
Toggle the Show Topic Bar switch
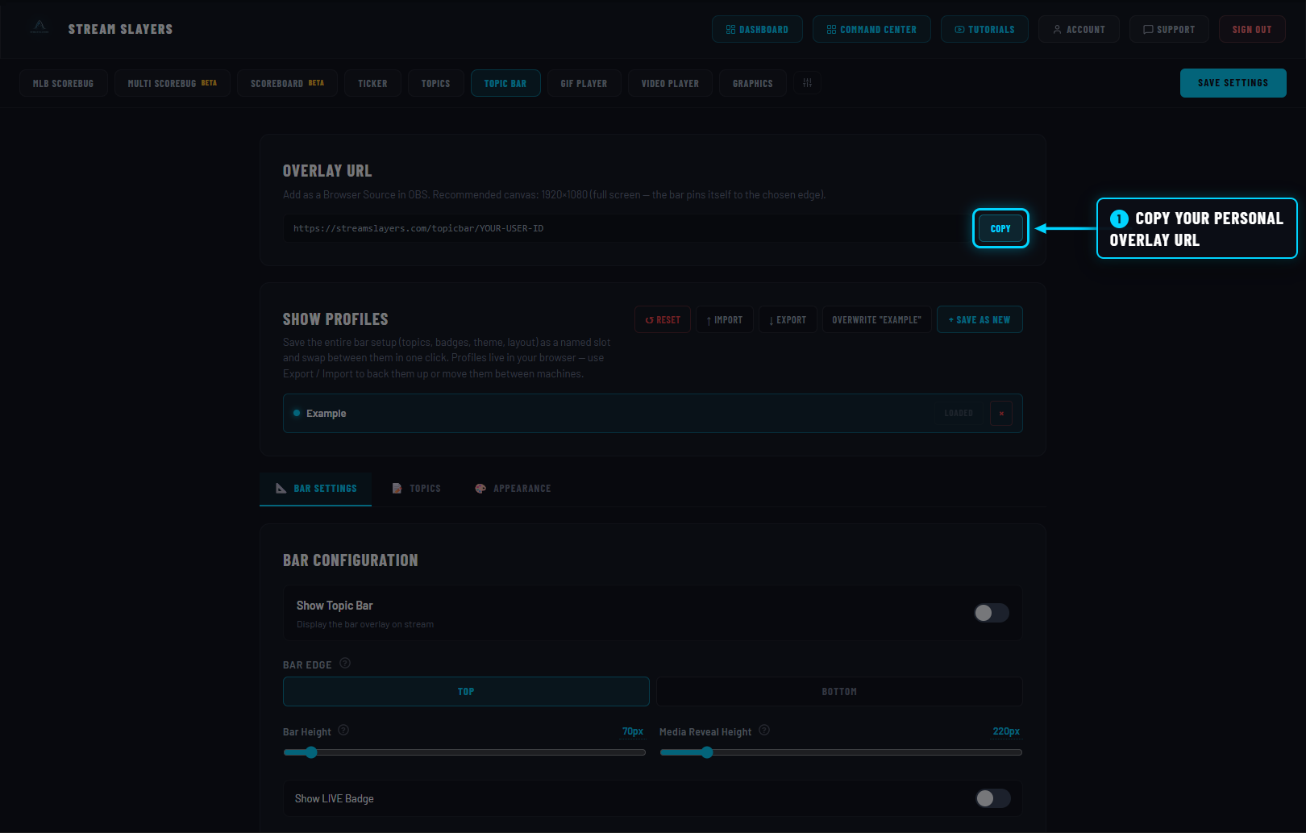[992, 613]
